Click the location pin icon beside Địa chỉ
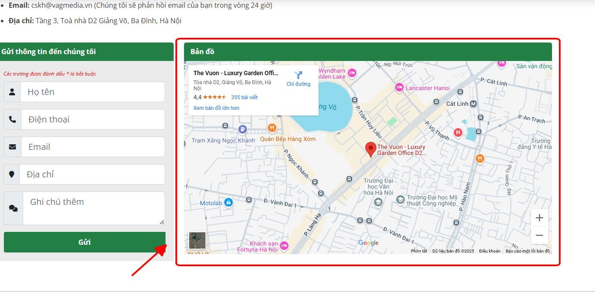Image resolution: width=595 pixels, height=292 pixels. 12,174
